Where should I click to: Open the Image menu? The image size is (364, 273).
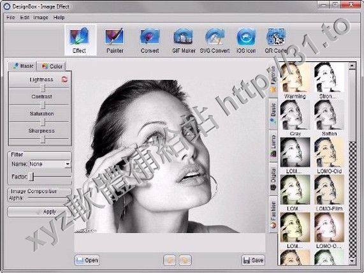41,17
